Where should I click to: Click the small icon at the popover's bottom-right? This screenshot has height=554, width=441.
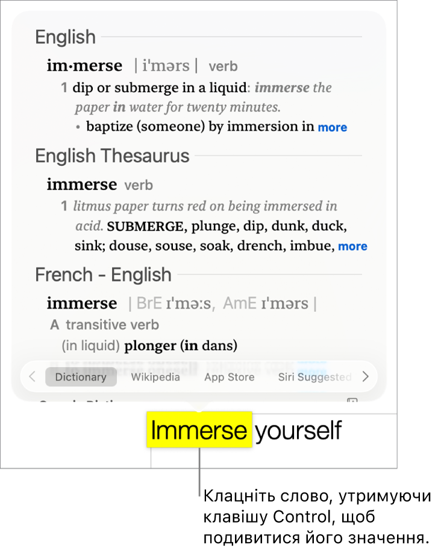[x=352, y=402]
